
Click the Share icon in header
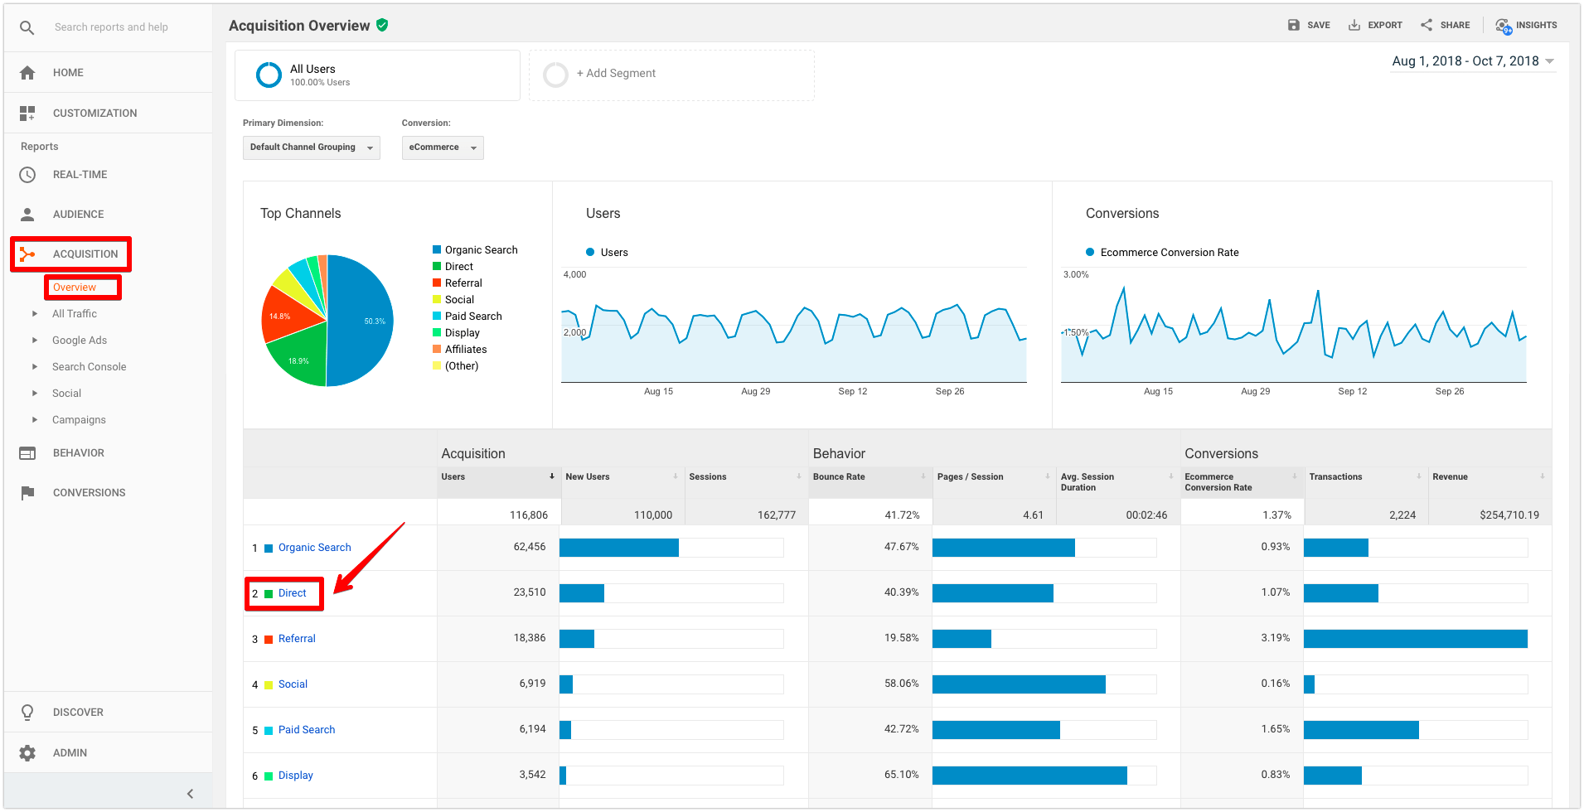tap(1427, 25)
